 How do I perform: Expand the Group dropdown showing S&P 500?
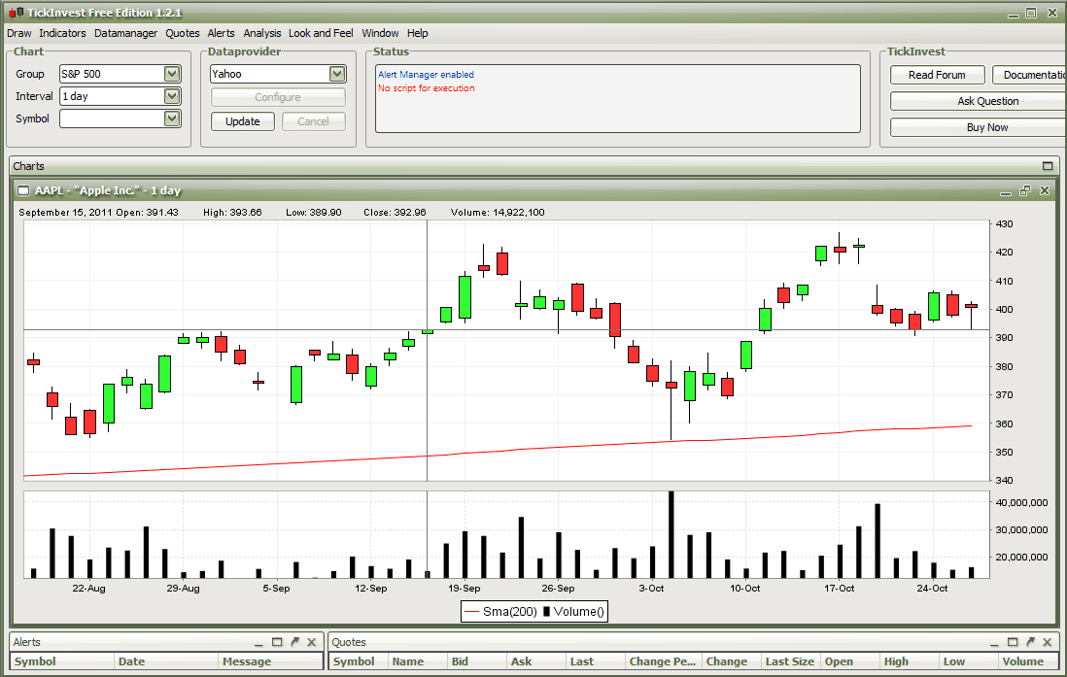click(172, 74)
